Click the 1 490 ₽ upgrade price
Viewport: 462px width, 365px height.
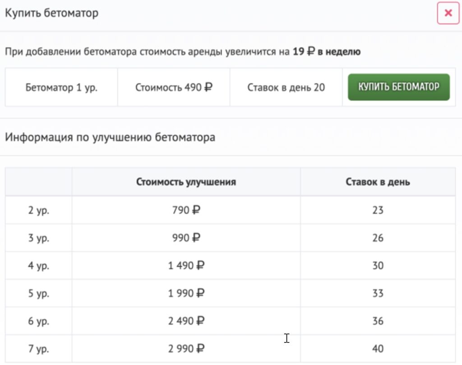pos(186,265)
